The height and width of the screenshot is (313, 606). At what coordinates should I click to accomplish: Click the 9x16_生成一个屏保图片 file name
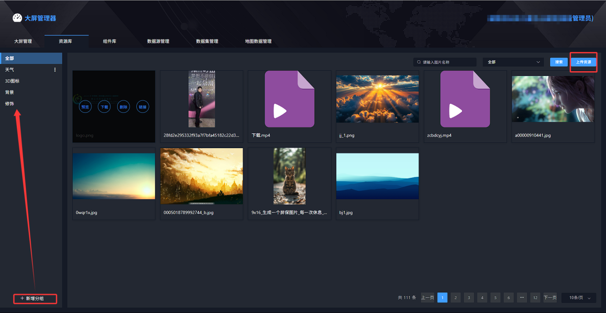click(289, 213)
